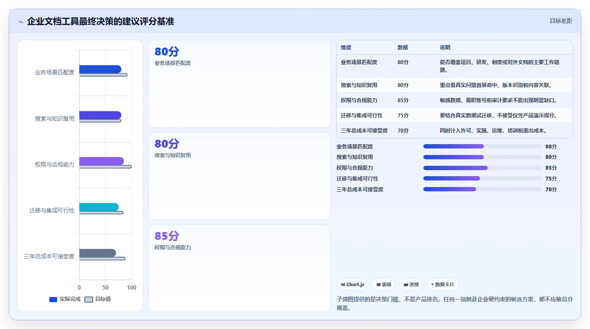Click the 搜索与知识复用 progress bar
The image size is (590, 329).
(x=482, y=157)
